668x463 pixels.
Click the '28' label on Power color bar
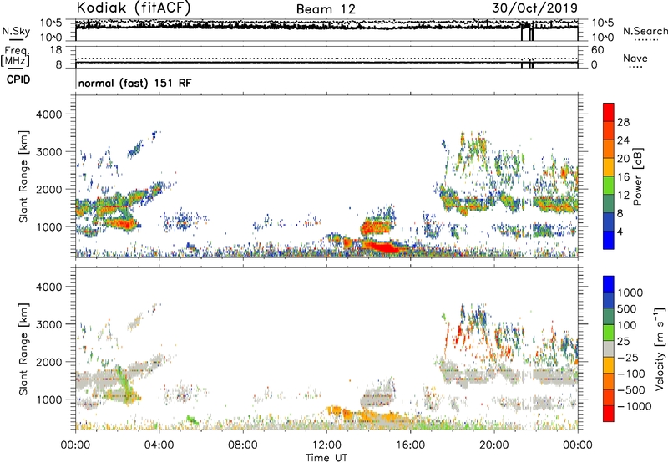point(623,122)
